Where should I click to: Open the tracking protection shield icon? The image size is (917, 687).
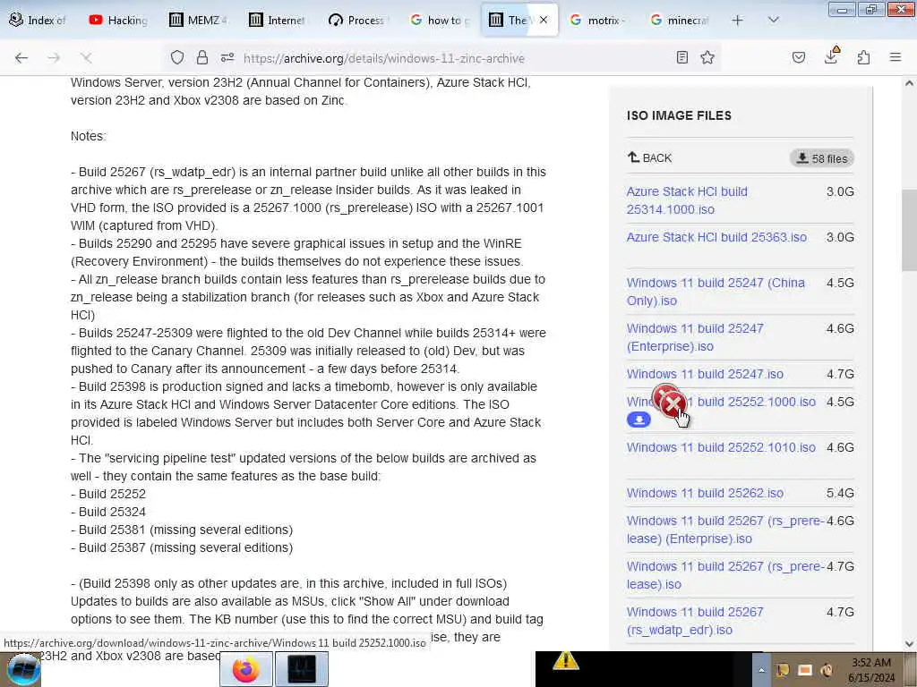(x=177, y=57)
